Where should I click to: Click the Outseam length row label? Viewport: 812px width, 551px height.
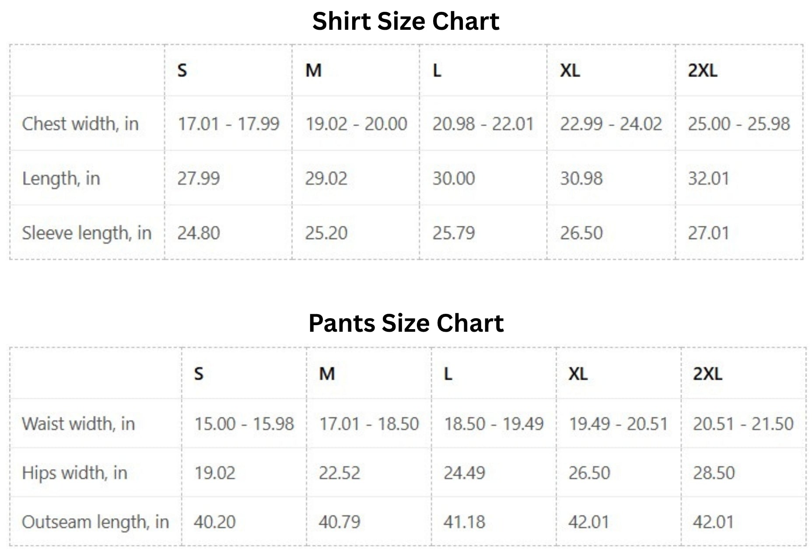95,522
